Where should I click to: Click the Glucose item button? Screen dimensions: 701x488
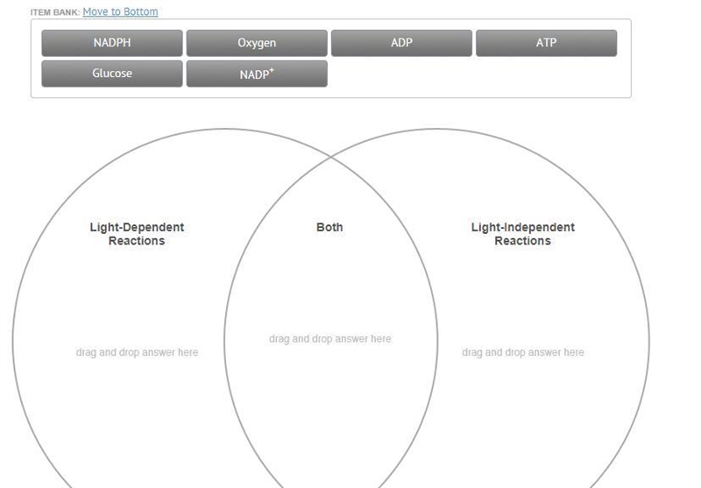tap(112, 74)
